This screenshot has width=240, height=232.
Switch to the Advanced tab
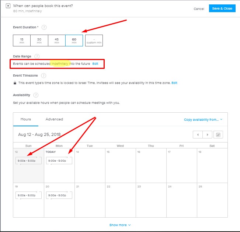click(x=54, y=119)
